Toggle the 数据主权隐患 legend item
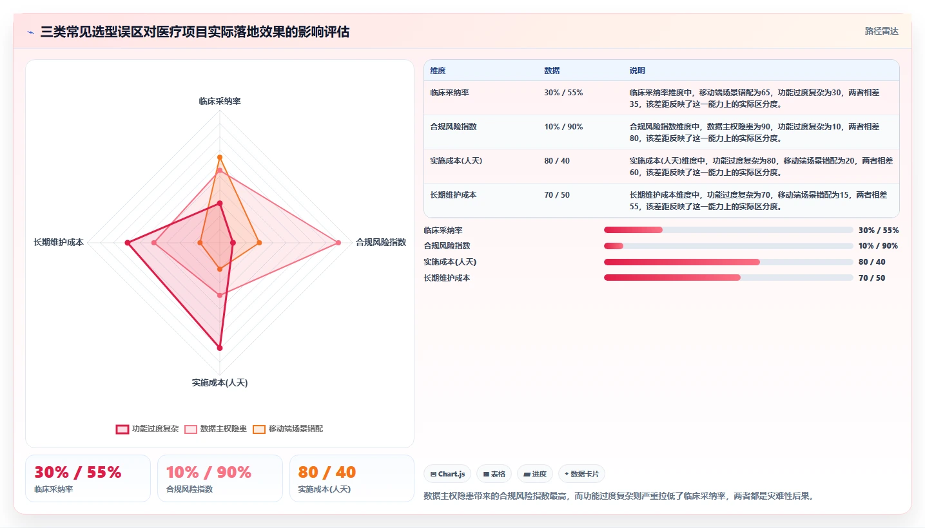 click(x=215, y=429)
